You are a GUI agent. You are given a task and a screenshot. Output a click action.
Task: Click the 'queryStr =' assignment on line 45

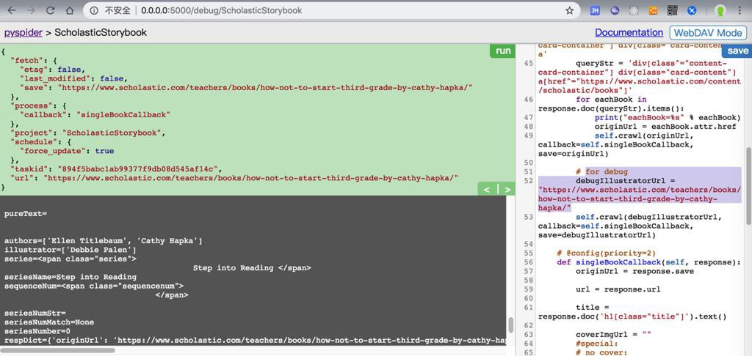[x=599, y=64]
